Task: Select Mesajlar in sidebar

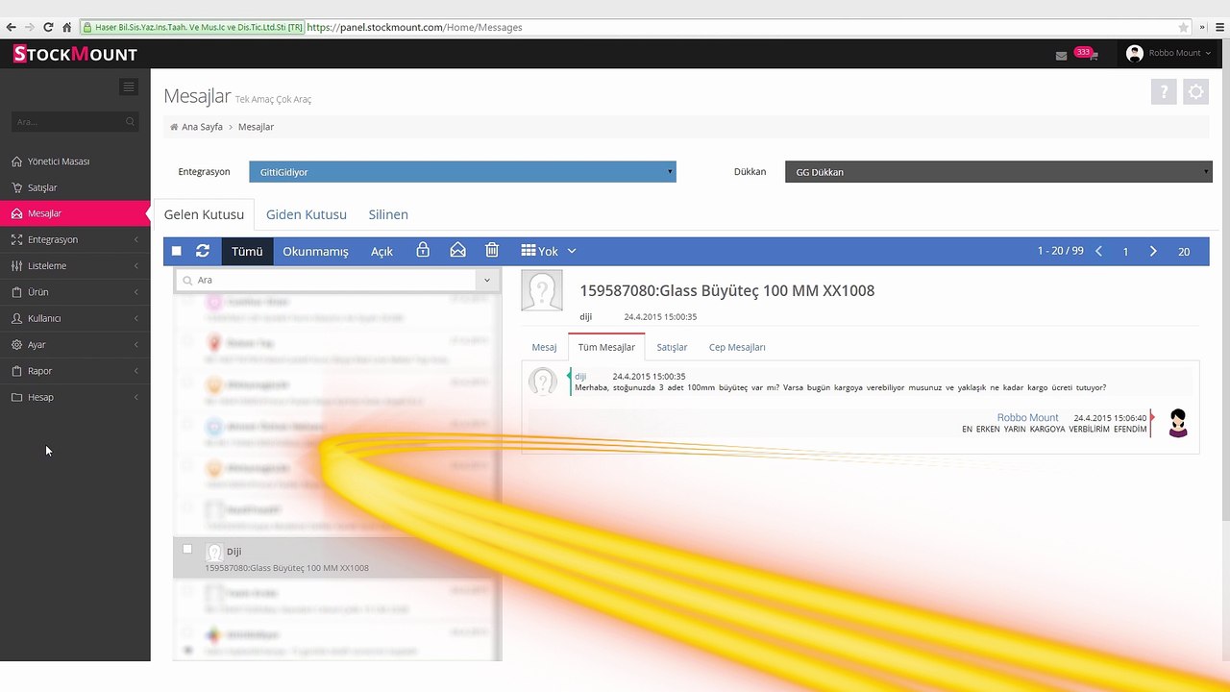Action: 75,213
